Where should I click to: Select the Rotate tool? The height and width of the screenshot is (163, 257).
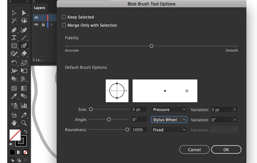click(x=14, y=63)
